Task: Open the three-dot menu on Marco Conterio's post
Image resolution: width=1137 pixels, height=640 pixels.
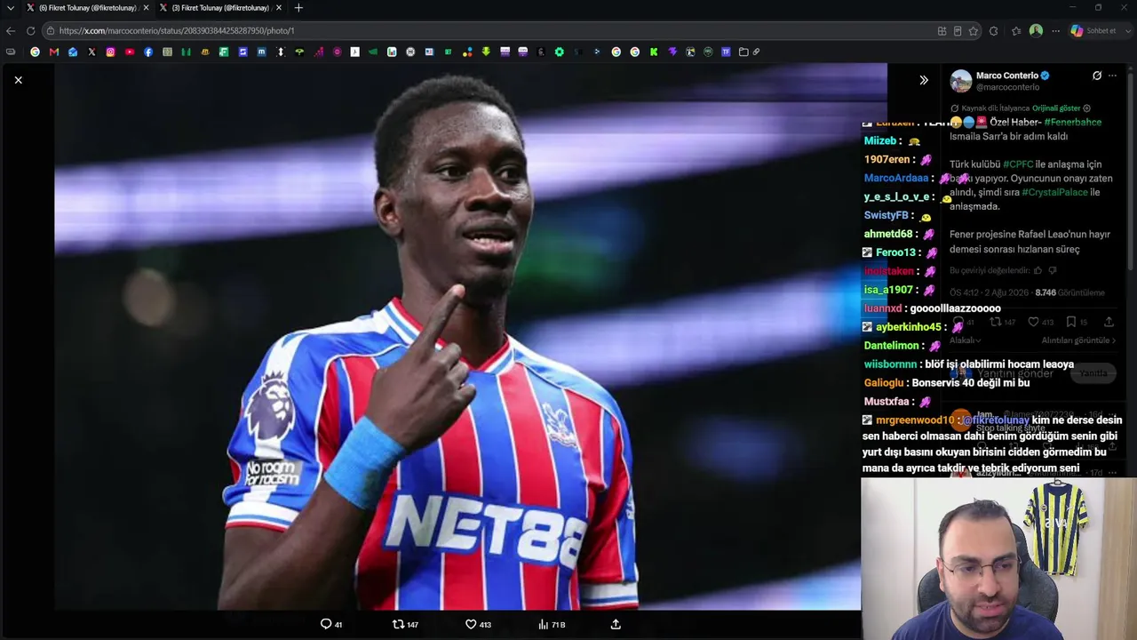Action: 1112,76
